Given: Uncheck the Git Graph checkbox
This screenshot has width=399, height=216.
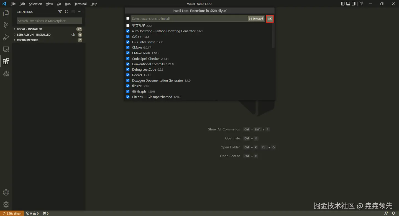Looking at the screenshot, I should pos(128,91).
